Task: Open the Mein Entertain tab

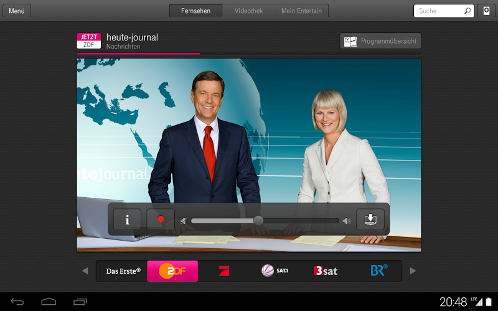Action: pyautogui.click(x=302, y=11)
